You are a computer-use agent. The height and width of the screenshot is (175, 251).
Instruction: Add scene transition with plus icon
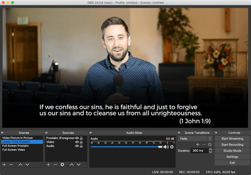198,145
